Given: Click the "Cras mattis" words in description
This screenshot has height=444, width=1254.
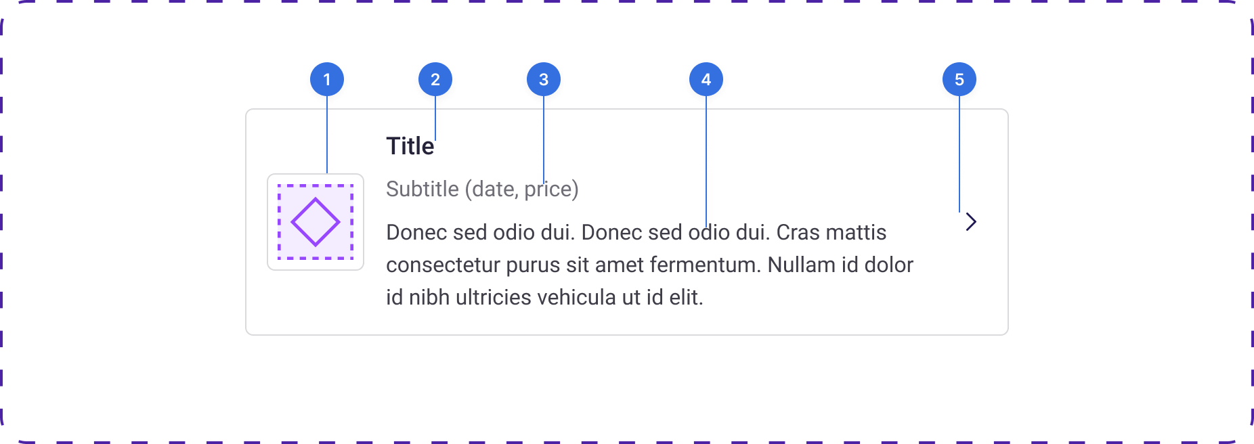Looking at the screenshot, I should click(x=831, y=232).
